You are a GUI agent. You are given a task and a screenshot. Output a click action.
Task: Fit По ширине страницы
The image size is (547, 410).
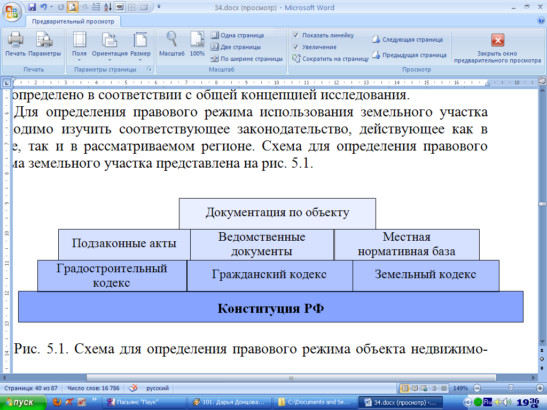coord(247,59)
